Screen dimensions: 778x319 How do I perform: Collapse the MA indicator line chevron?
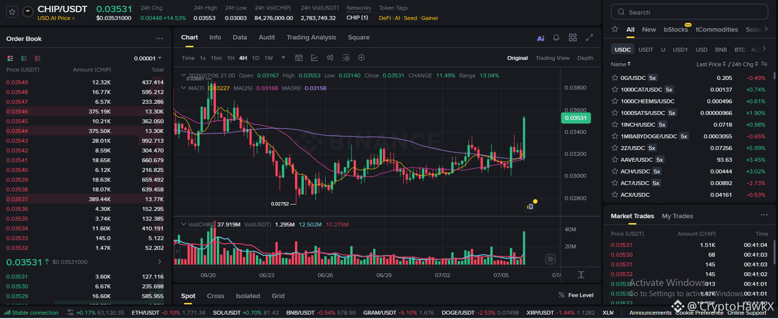coord(184,88)
